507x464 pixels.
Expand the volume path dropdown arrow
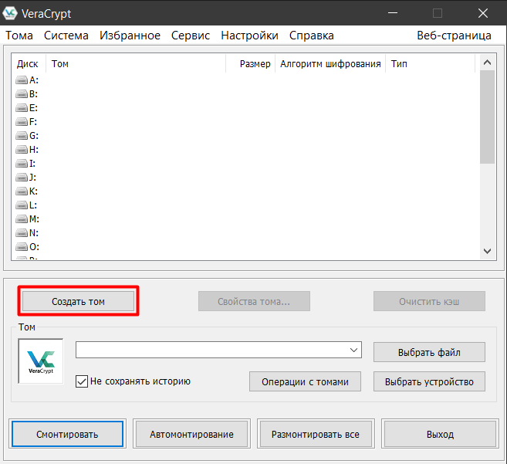pyautogui.click(x=353, y=350)
